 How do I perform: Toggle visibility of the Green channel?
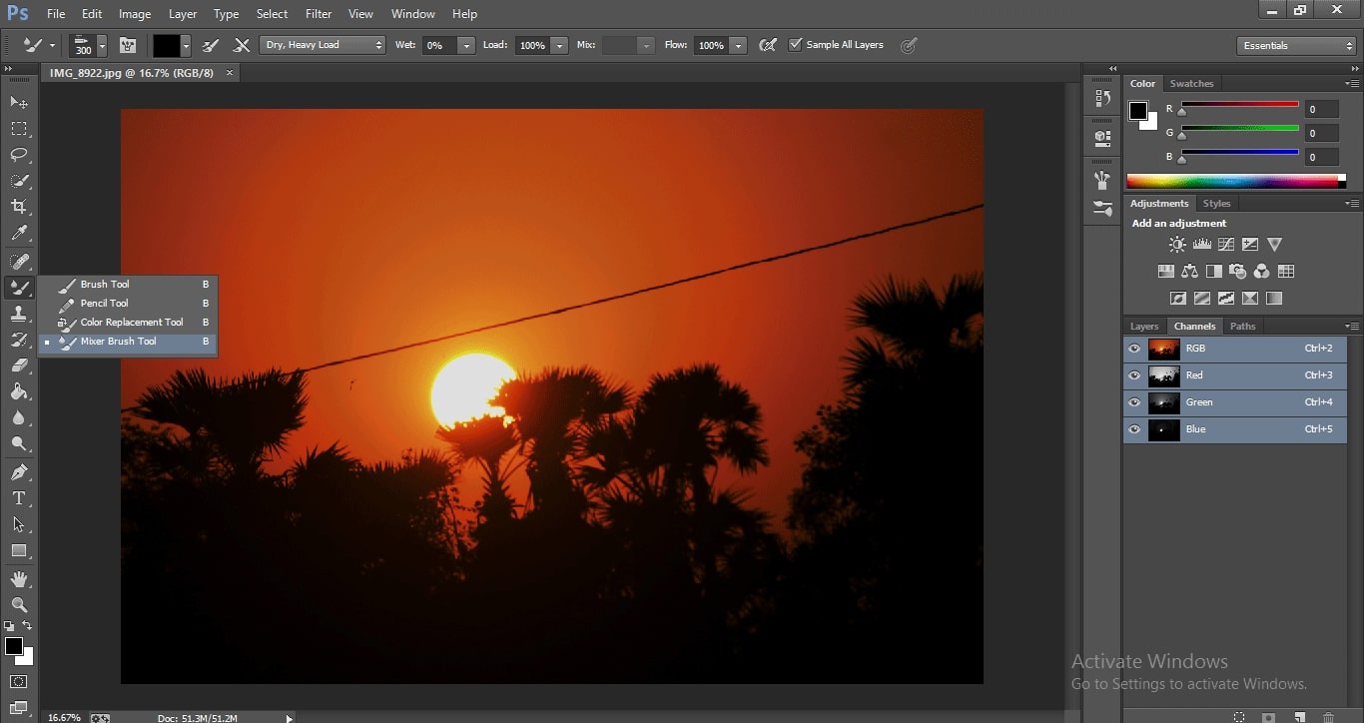[1133, 402]
